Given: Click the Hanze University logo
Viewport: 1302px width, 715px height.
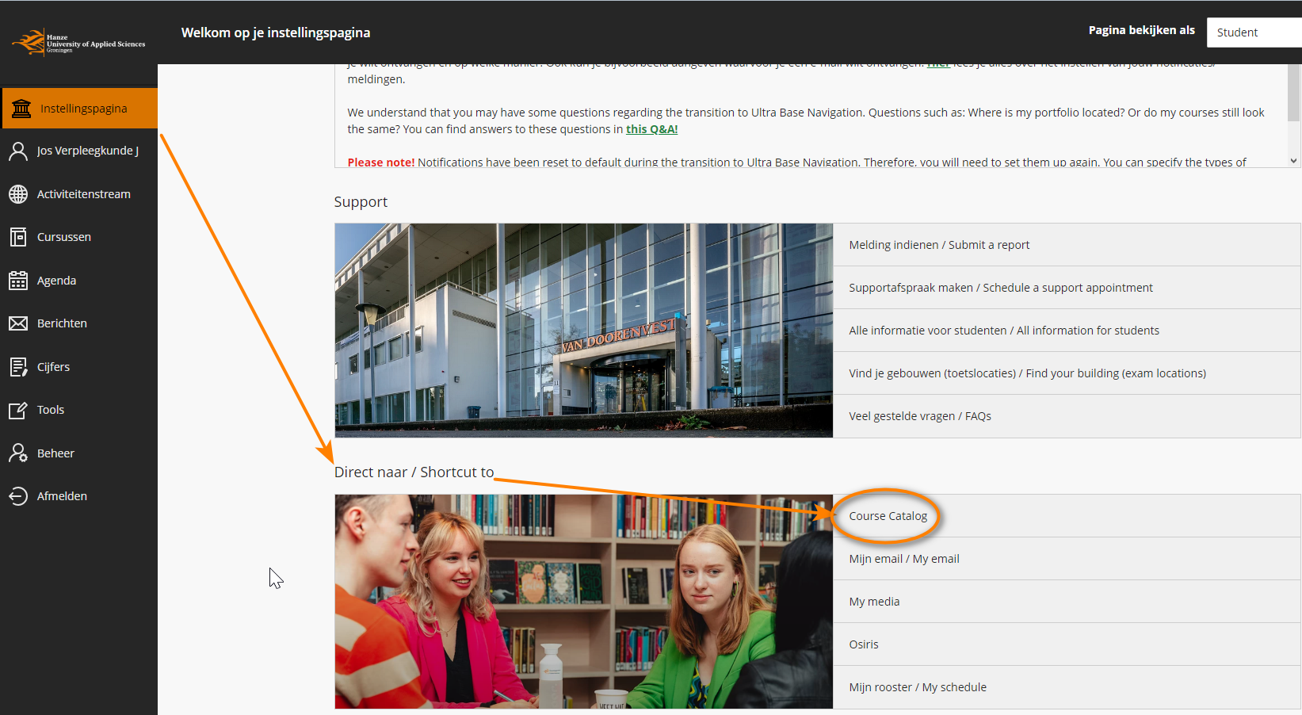Looking at the screenshot, I should (78, 43).
